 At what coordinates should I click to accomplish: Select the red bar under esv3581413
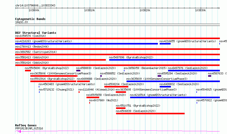coord(60,60)
